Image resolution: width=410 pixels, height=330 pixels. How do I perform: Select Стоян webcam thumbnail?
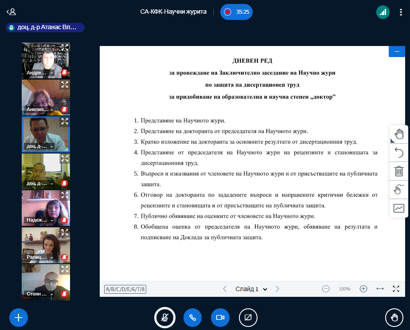pos(46,282)
